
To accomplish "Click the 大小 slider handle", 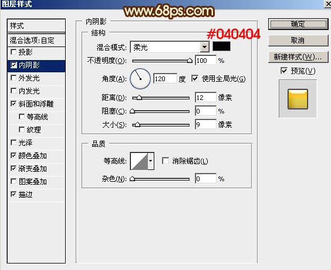I will click(x=137, y=125).
